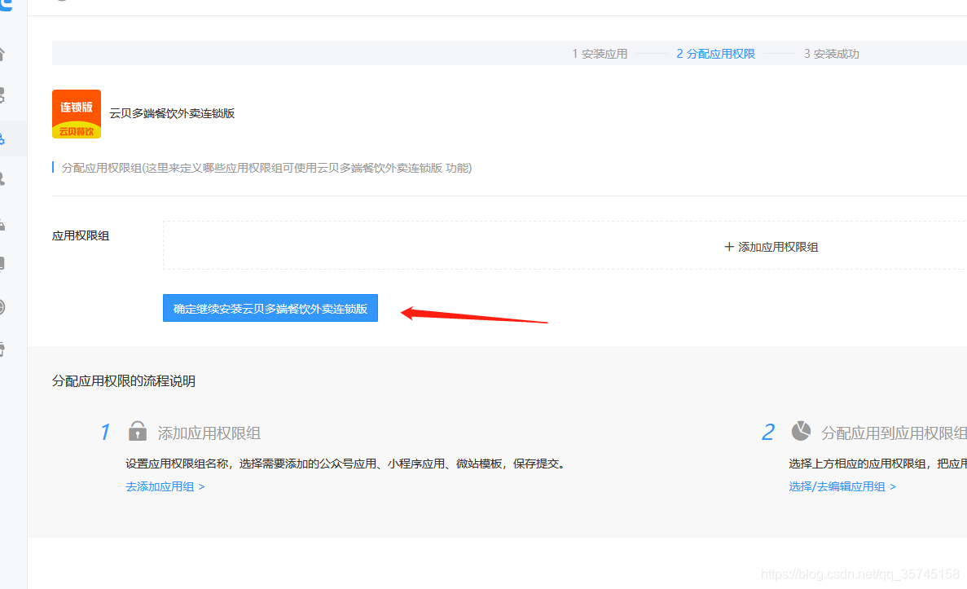Open the 去添加应用组 > link
Image resolution: width=967 pixels, height=589 pixels.
(165, 486)
